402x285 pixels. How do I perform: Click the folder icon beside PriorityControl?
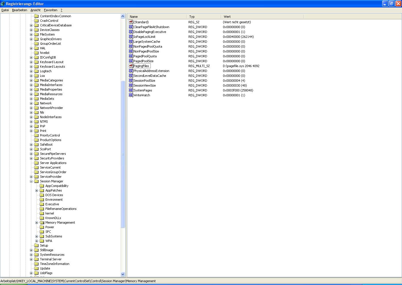[36, 135]
